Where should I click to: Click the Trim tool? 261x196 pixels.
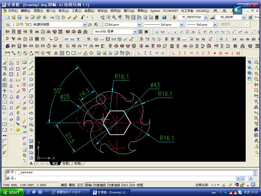pos(5,113)
